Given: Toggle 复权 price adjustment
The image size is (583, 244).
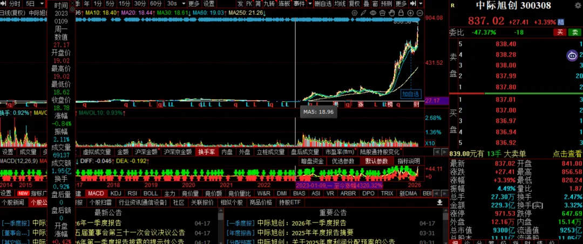Looking at the screenshot, I should pyautogui.click(x=354, y=4).
